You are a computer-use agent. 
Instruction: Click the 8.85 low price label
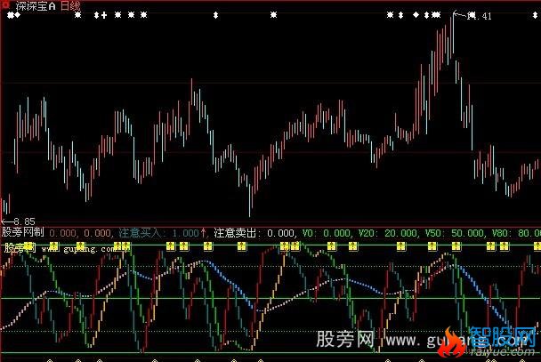click(25, 221)
